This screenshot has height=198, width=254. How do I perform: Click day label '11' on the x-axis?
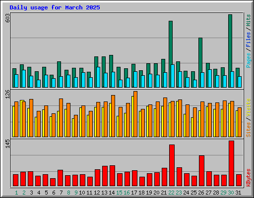pos(89,193)
